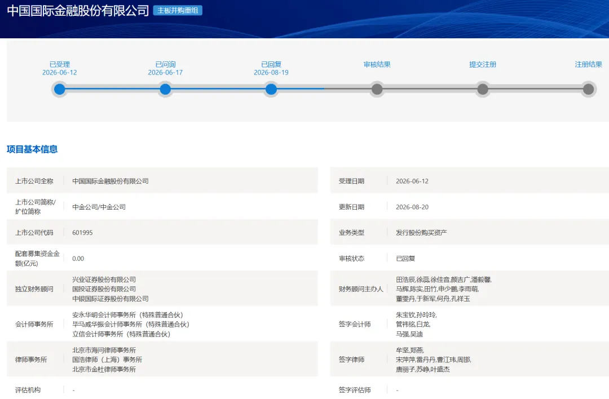
Task: Click the 唐丽子,苏峥,叶盛杰 signing lawyers line
Action: [422, 369]
